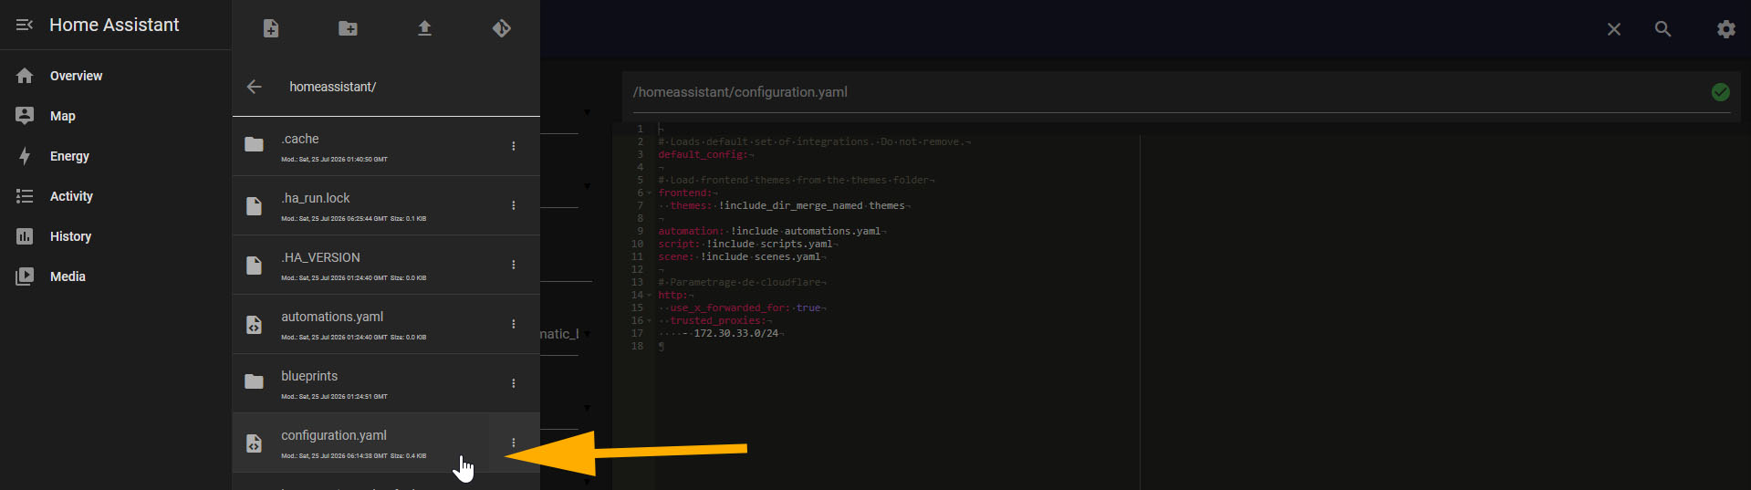1751x490 pixels.
Task: Click the blueprints folder icon
Action: point(255,381)
